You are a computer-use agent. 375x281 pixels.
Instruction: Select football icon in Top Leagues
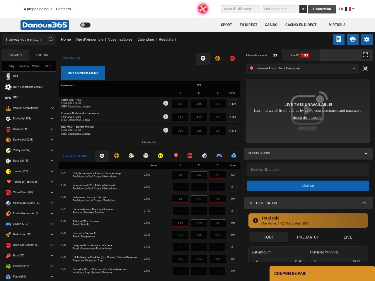tap(203, 59)
